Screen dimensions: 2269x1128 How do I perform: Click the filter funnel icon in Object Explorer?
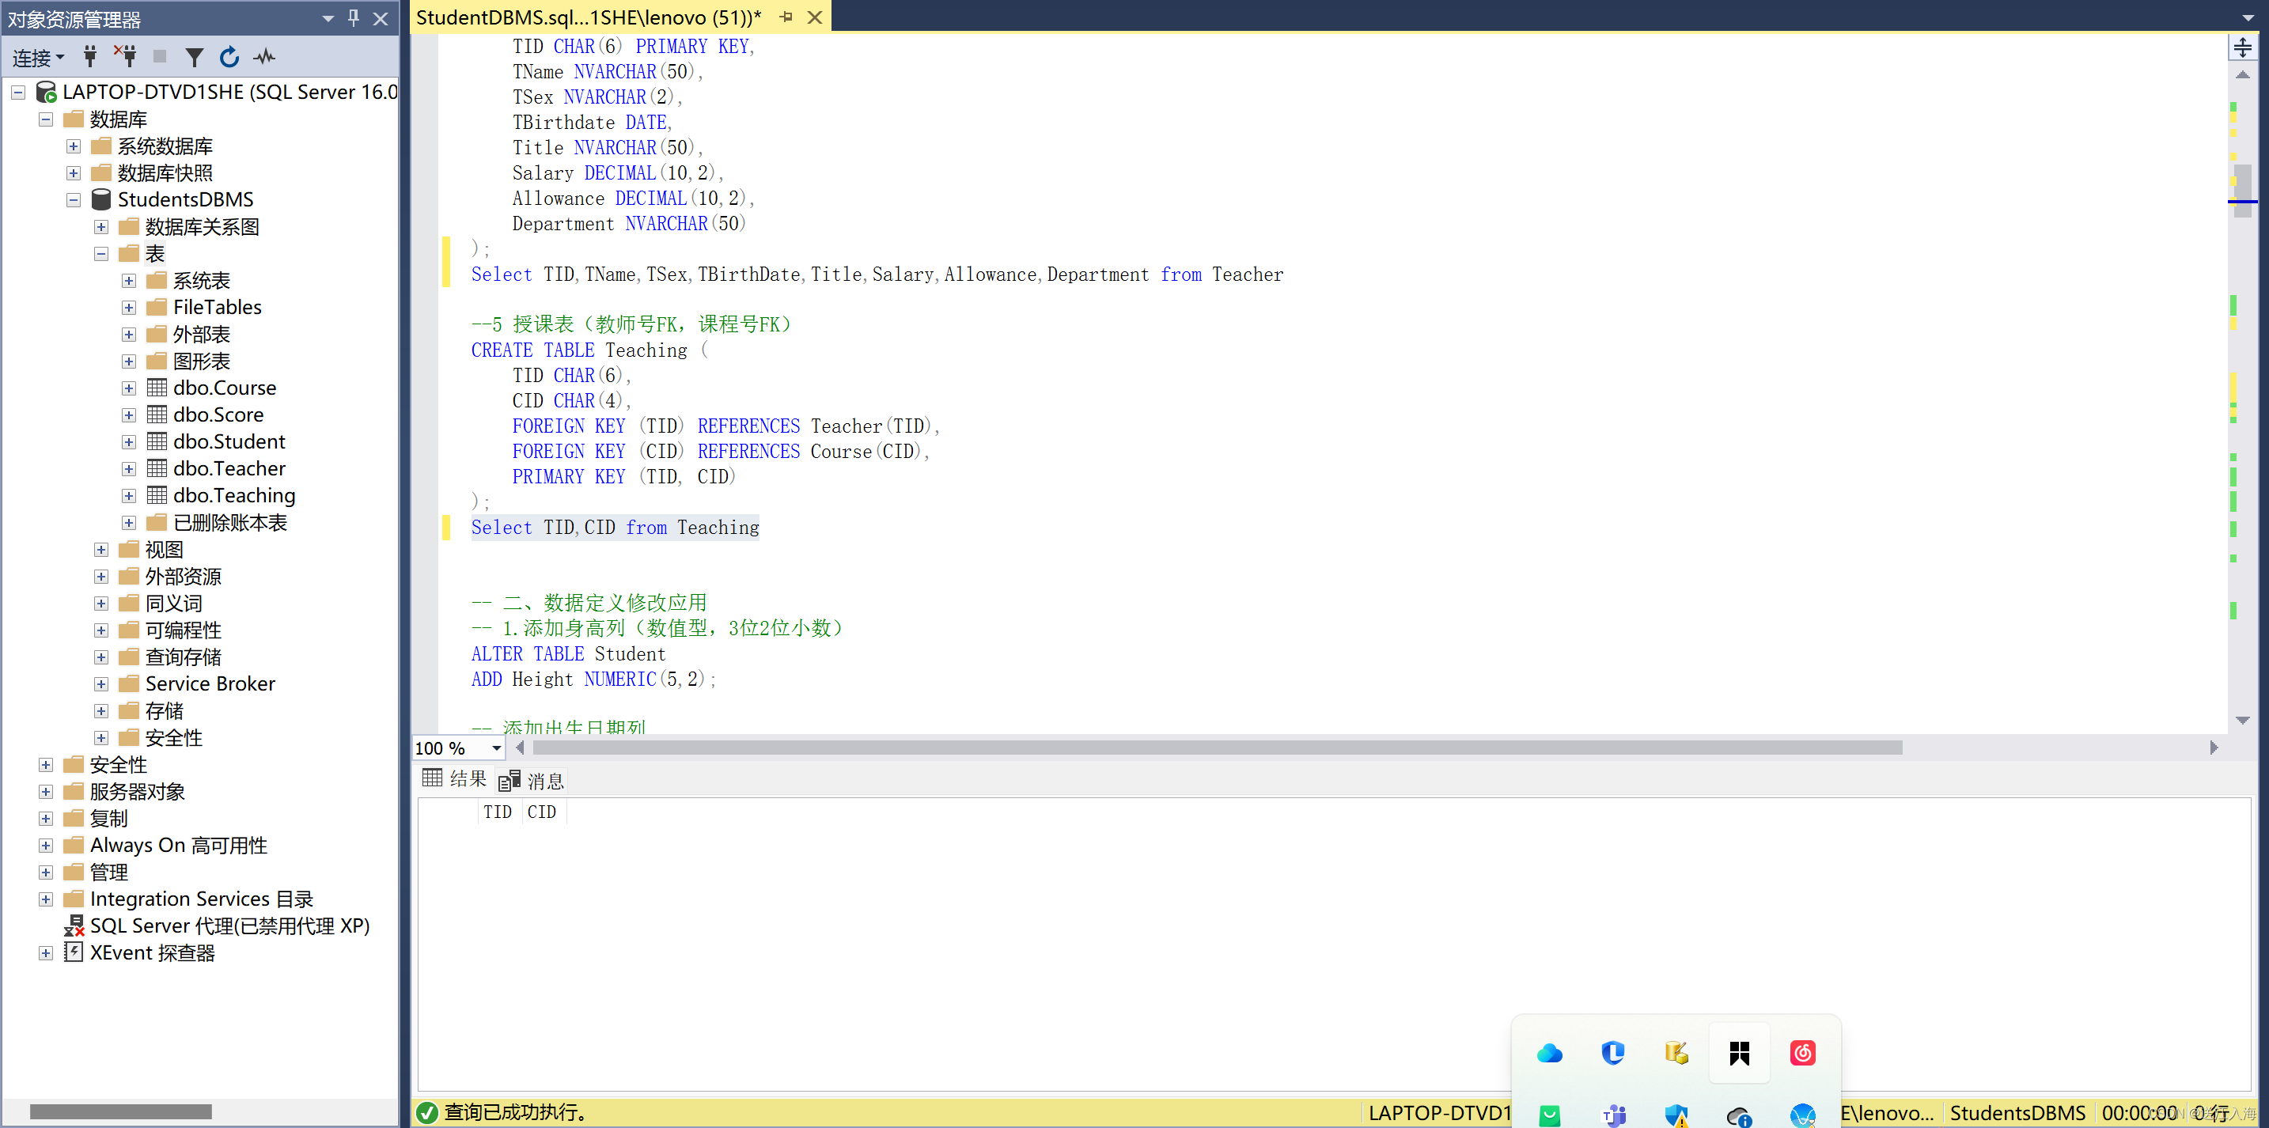coord(195,57)
